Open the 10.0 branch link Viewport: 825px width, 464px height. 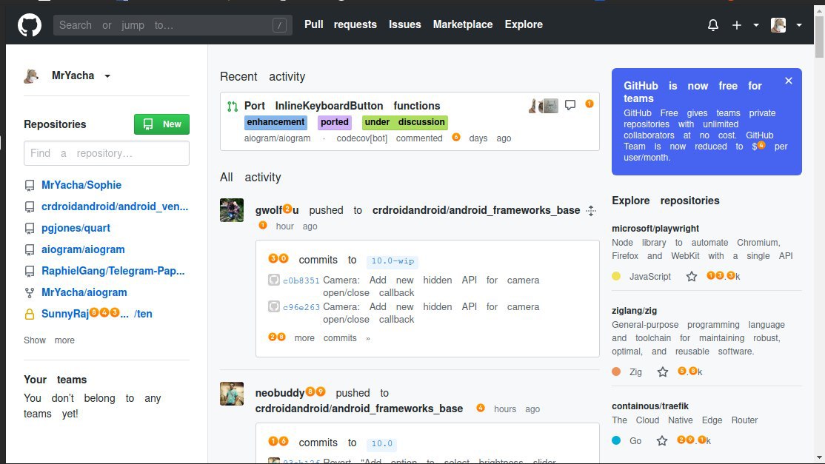click(x=381, y=443)
